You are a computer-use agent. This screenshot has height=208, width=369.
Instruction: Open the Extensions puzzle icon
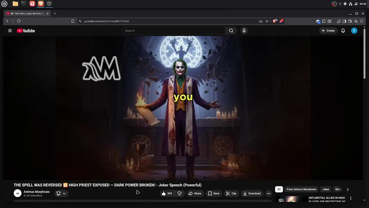coord(324,21)
